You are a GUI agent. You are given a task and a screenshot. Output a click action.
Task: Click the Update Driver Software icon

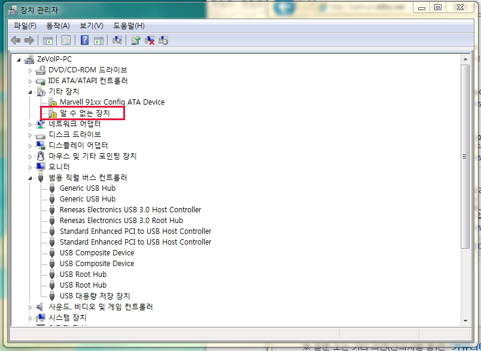click(x=136, y=40)
